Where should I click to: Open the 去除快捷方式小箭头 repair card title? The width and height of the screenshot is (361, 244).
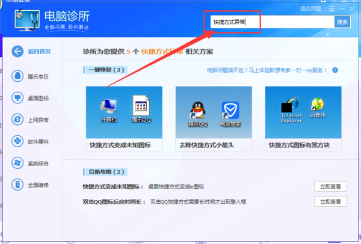click(x=206, y=145)
